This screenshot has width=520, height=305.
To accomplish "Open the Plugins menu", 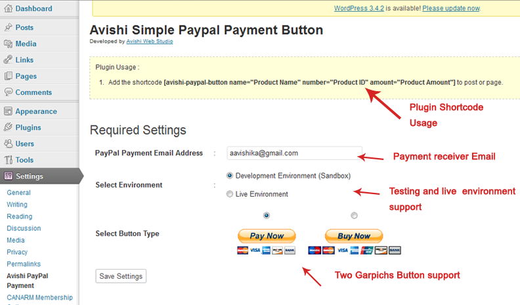I will pos(28,128).
